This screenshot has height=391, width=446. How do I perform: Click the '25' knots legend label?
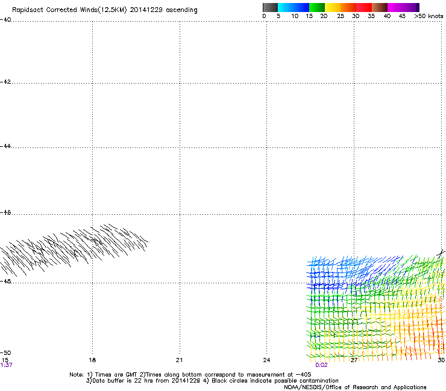point(341,16)
